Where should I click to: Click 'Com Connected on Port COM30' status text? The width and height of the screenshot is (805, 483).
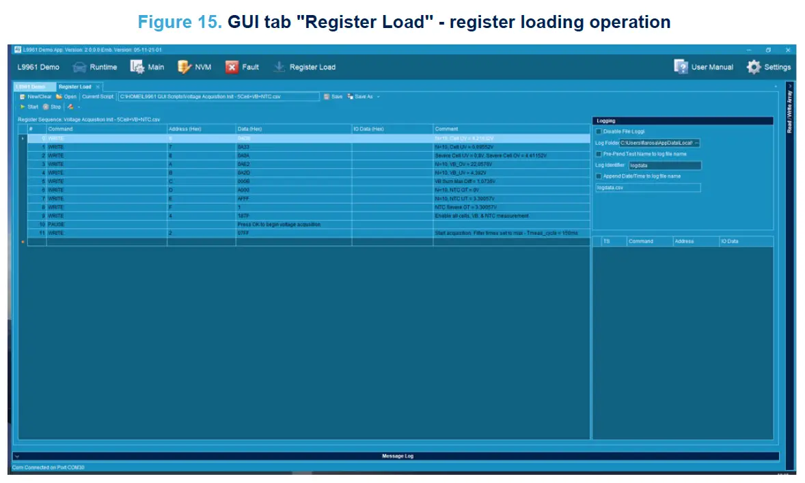48,467
